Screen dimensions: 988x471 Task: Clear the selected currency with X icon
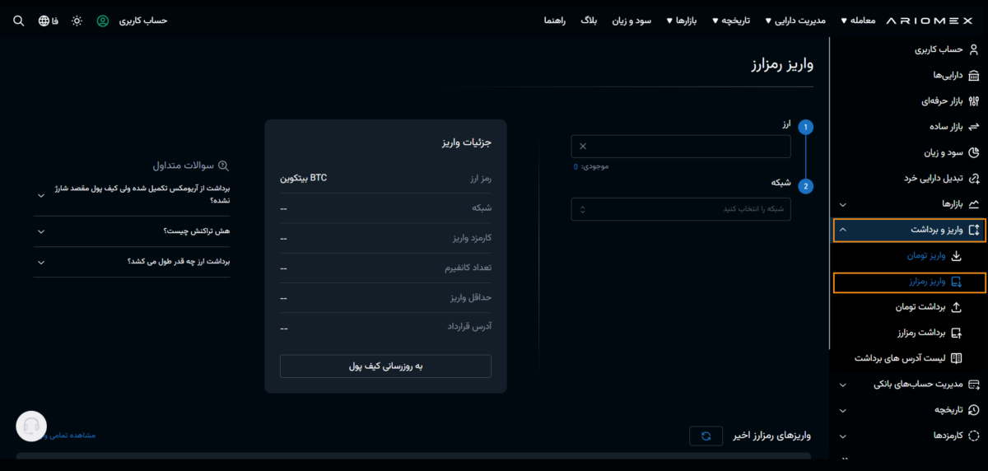click(x=583, y=147)
